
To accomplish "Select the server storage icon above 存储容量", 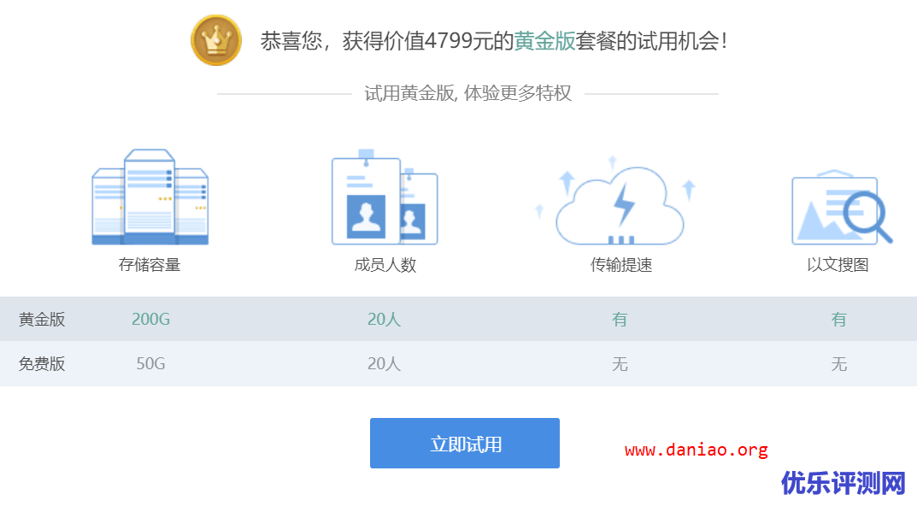I will [x=150, y=197].
